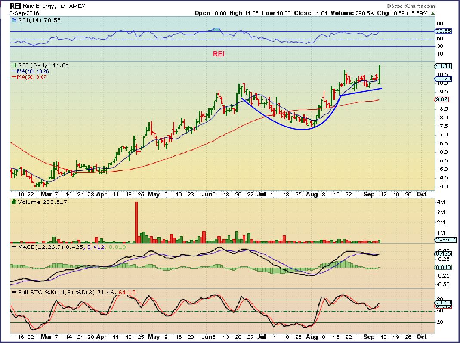
Task: Click the green volume bars icon
Action: pos(12,201)
